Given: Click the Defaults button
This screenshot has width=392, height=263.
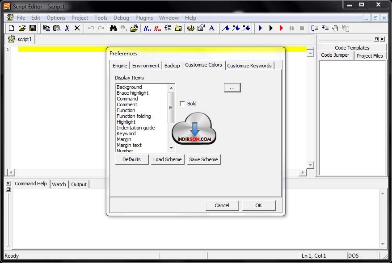Looking at the screenshot, I should tap(132, 159).
